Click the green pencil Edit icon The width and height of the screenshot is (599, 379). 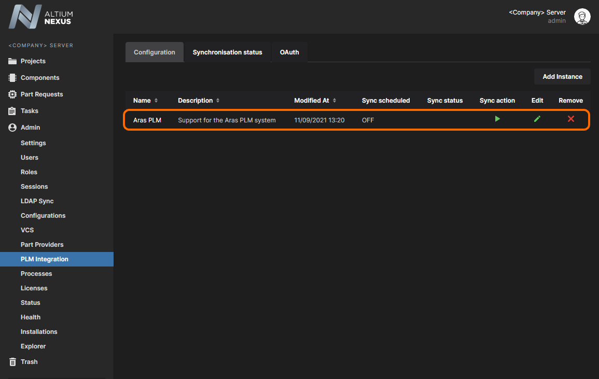pyautogui.click(x=537, y=119)
